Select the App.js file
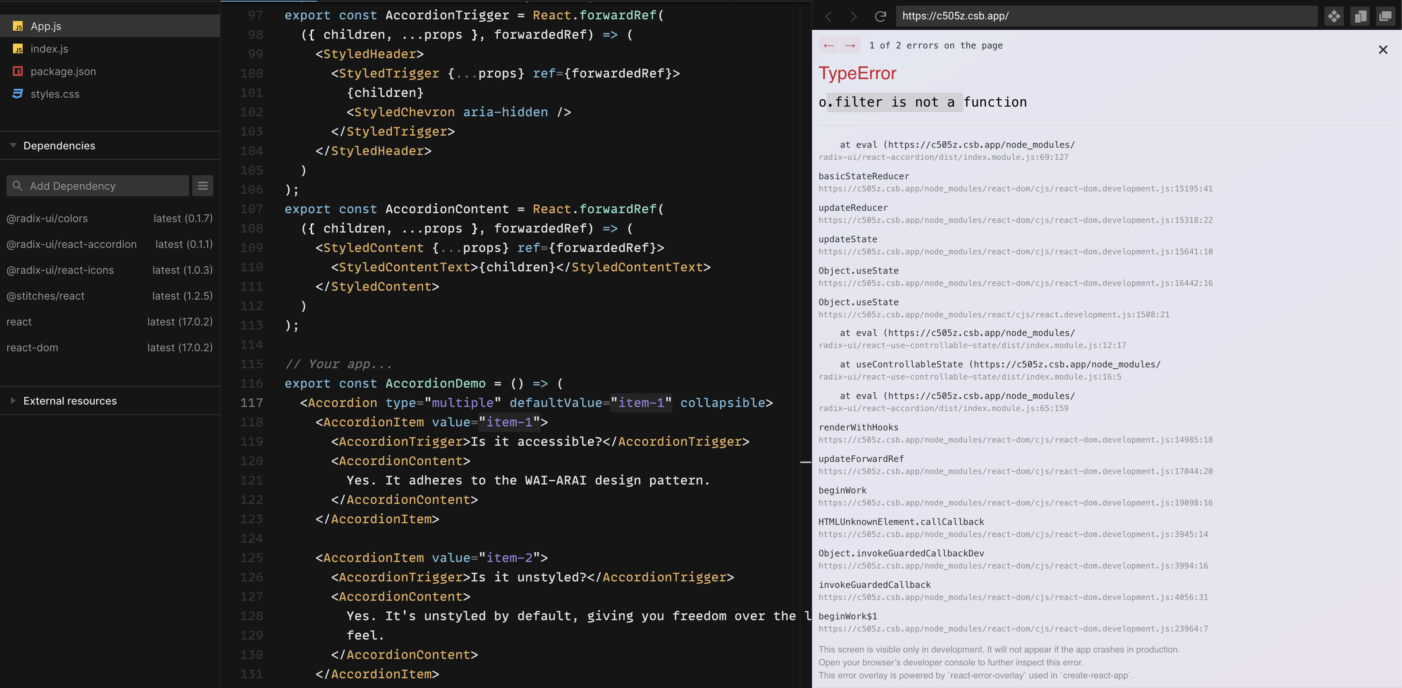This screenshot has width=1402, height=688. click(x=46, y=26)
